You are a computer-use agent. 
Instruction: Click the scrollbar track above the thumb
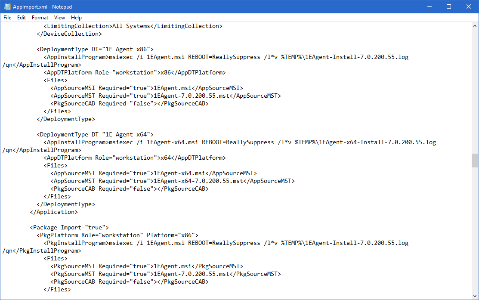click(x=475, y=86)
